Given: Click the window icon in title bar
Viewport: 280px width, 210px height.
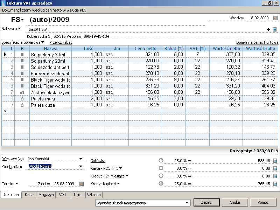Looking at the screenshot, I should (3, 3).
